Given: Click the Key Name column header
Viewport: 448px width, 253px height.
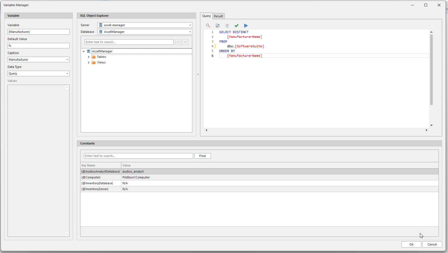Looking at the screenshot, I should [x=101, y=165].
